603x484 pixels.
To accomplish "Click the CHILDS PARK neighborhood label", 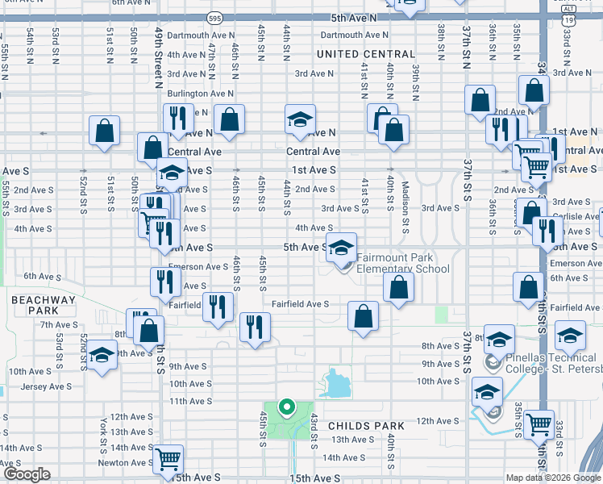I will 366,426.
